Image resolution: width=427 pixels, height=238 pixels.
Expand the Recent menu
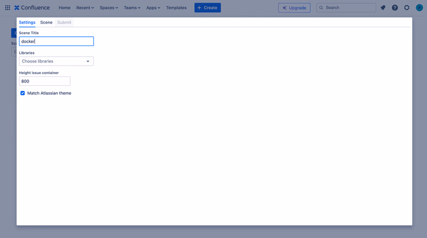pyautogui.click(x=85, y=7)
